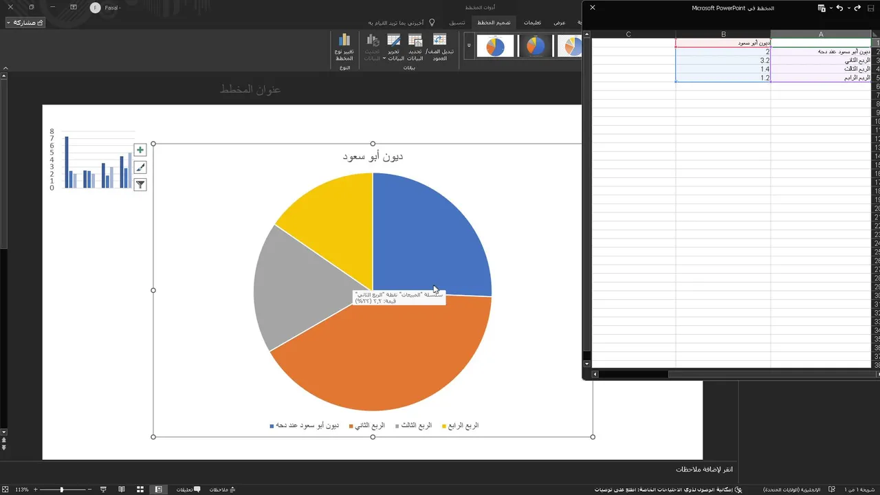Click legend entry ديون أبو سعود عند دحه
The height and width of the screenshot is (495, 880).
pos(305,426)
